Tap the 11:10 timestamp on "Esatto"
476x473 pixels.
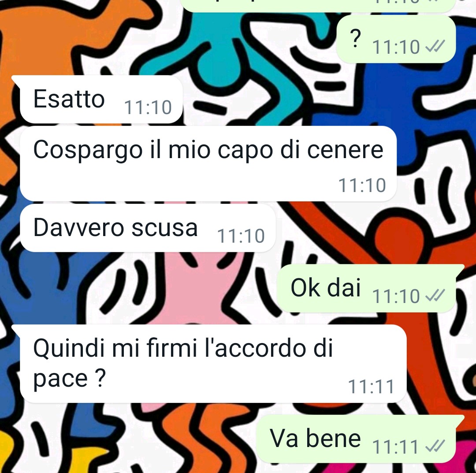coord(148,107)
